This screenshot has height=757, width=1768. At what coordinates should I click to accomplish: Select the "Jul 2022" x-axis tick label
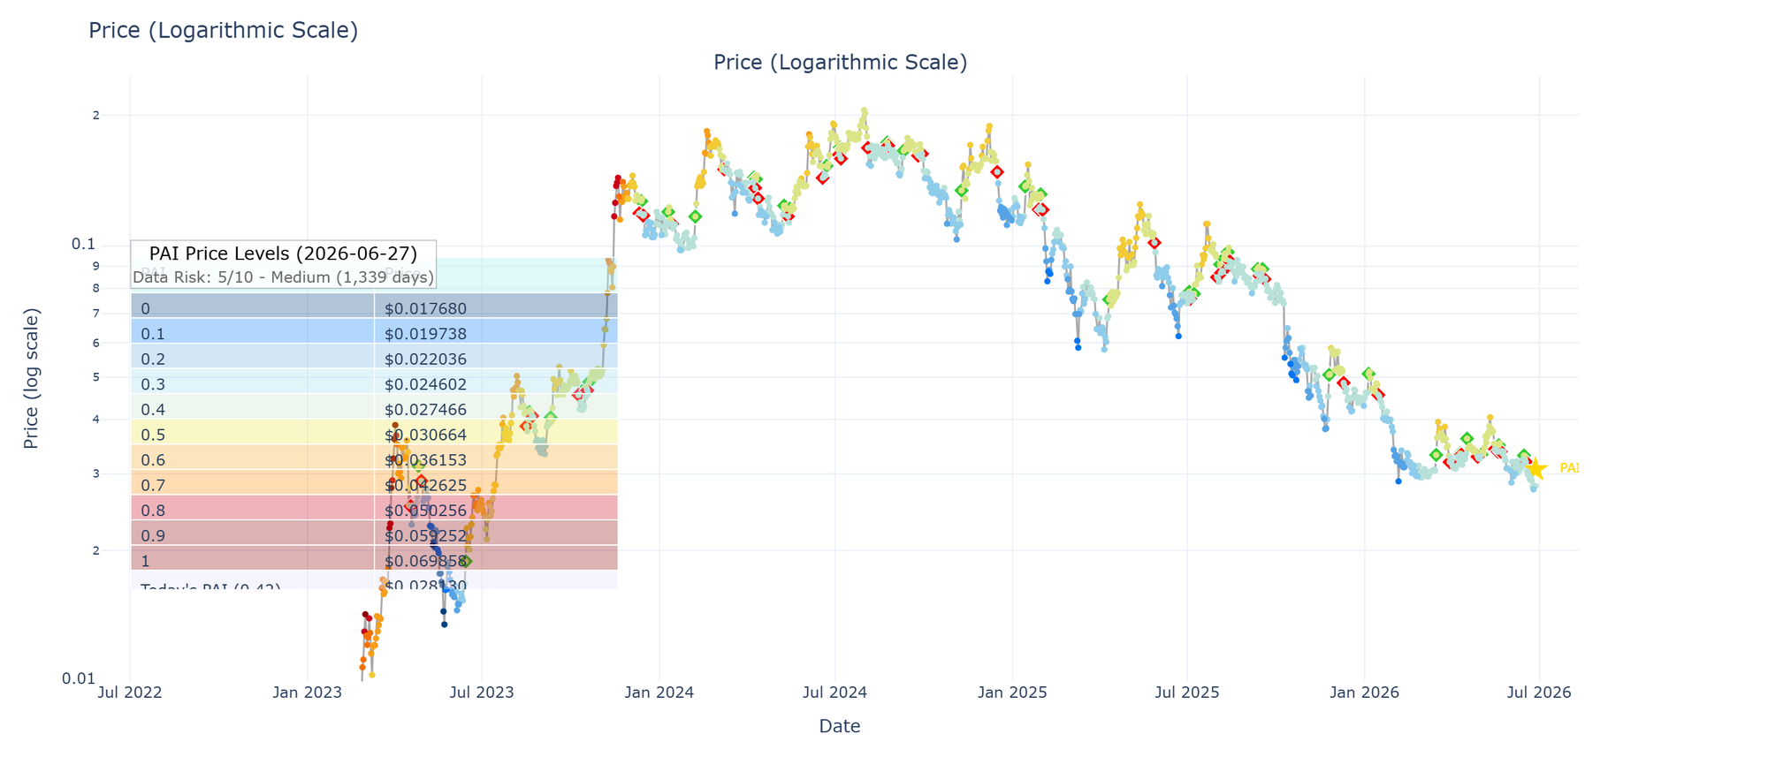point(131,693)
